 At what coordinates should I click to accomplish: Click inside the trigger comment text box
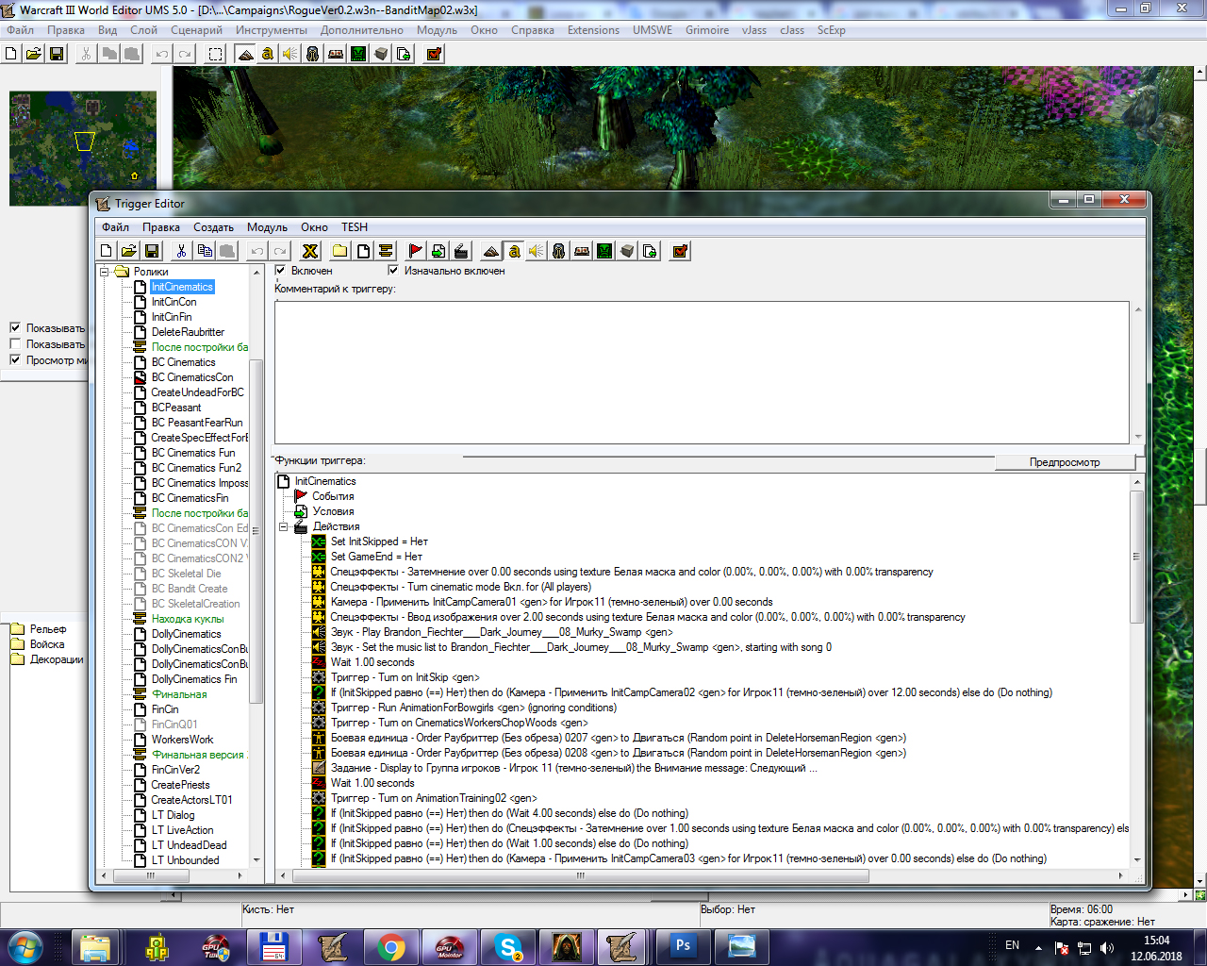[702, 372]
